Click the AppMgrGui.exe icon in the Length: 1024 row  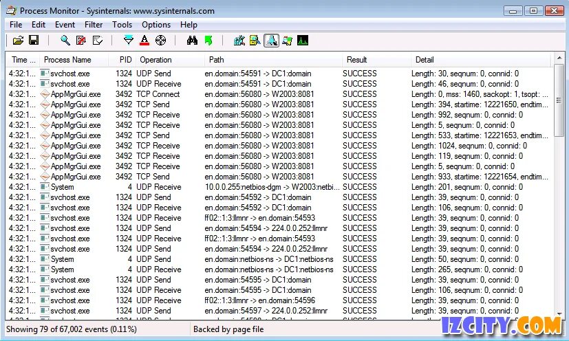coord(45,146)
